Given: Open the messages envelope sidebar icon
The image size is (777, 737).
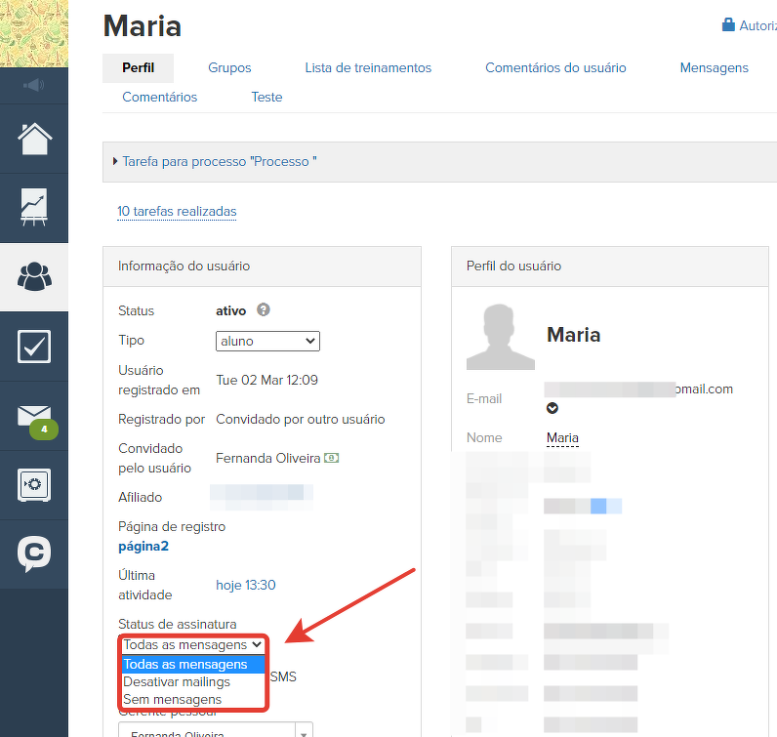Looking at the screenshot, I should coord(34,416).
